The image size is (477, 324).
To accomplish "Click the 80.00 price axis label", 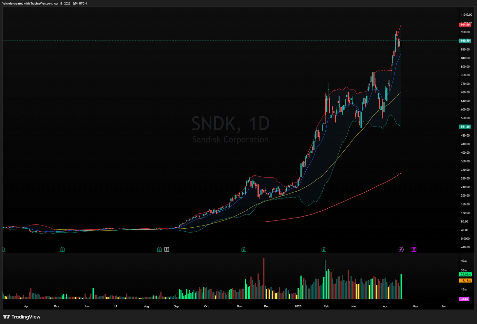I will click(x=465, y=221).
